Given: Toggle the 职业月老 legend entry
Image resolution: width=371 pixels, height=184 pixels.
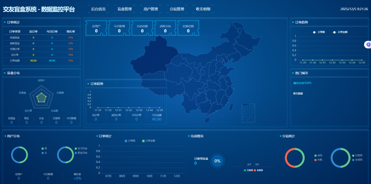Looking at the screenshot, I should click(81, 153).
